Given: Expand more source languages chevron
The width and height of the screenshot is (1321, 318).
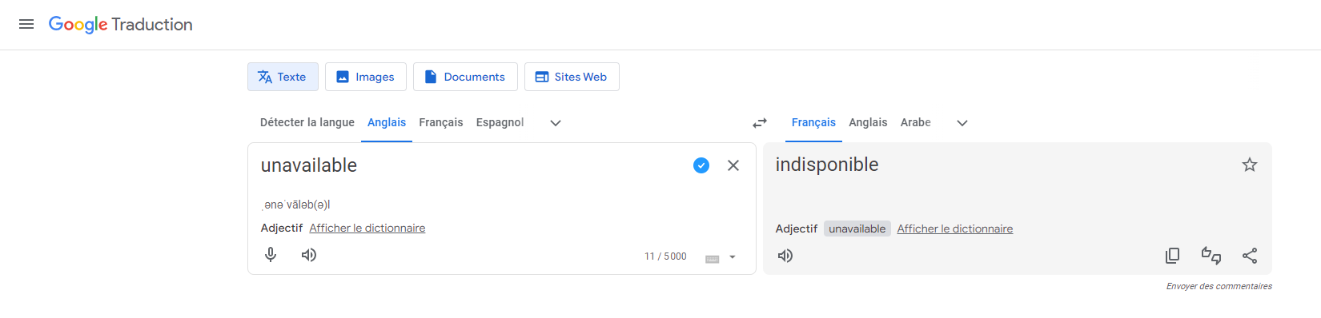Looking at the screenshot, I should pyautogui.click(x=556, y=123).
